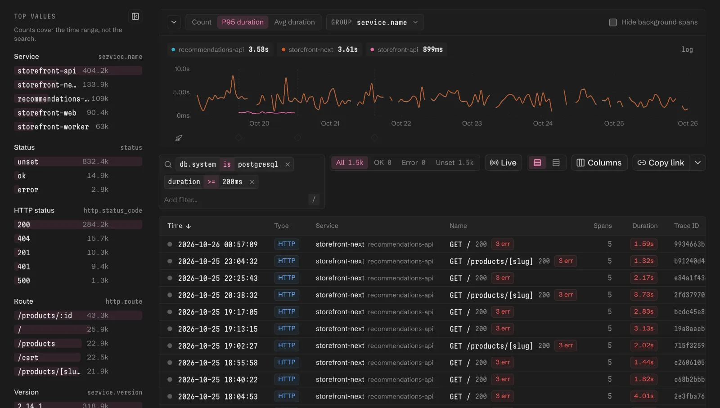Remove the duration >= 200ms filter
This screenshot has height=408, width=720.
(252, 182)
